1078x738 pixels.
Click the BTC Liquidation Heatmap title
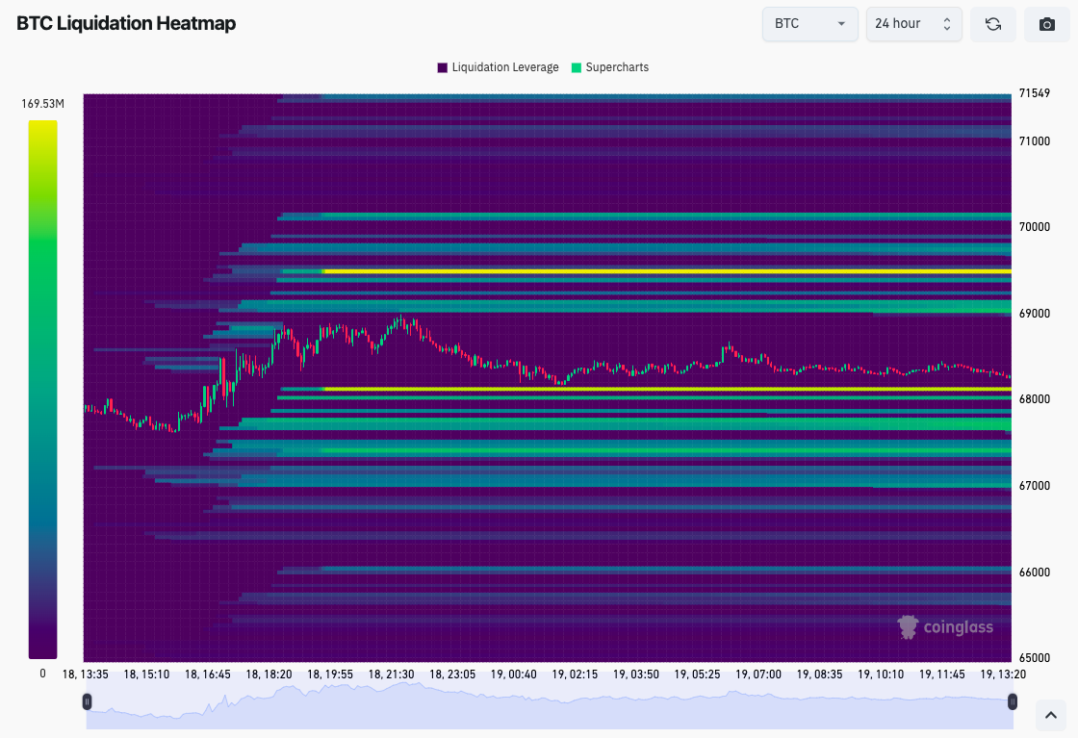(125, 23)
